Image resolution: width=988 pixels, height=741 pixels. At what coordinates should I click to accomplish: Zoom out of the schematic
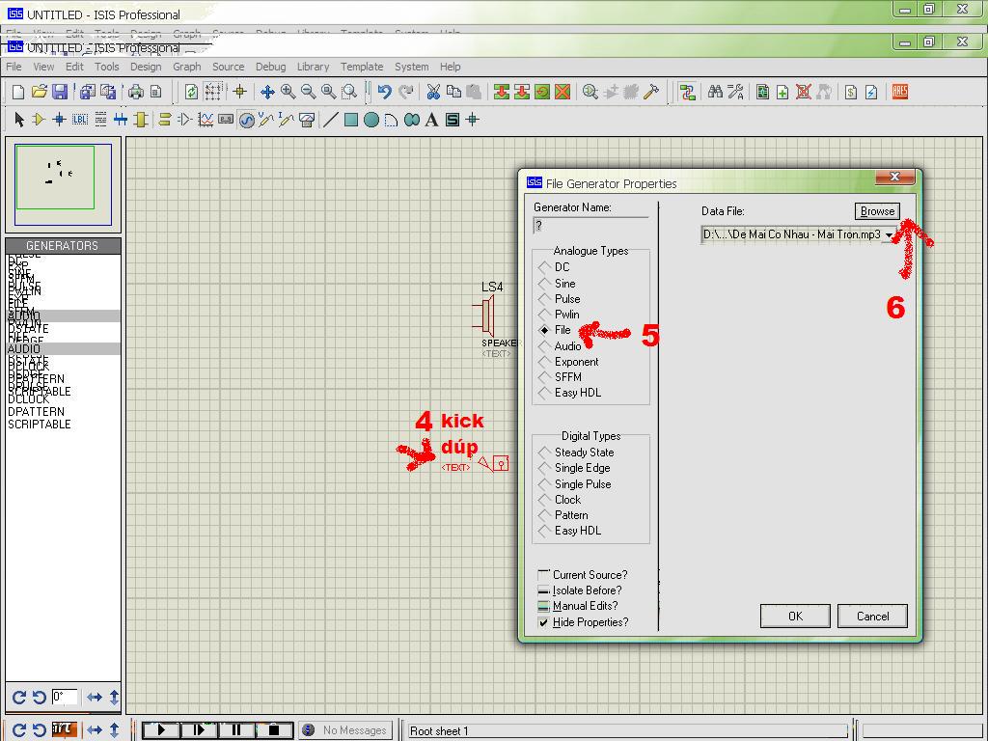(x=308, y=92)
